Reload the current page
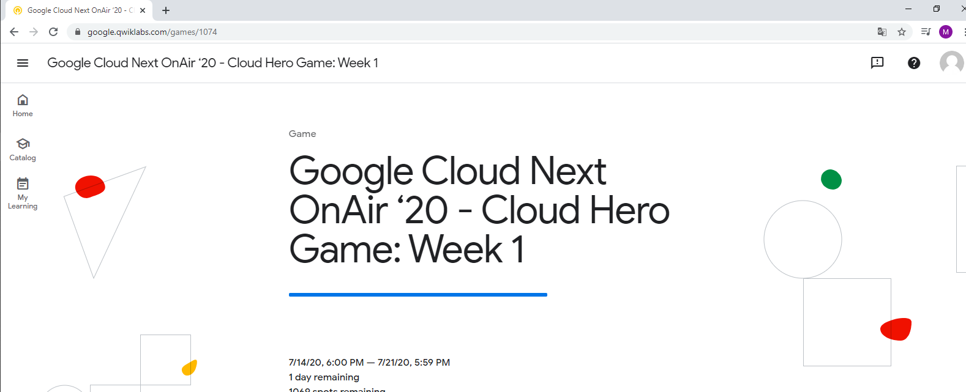The height and width of the screenshot is (392, 966). point(53,32)
